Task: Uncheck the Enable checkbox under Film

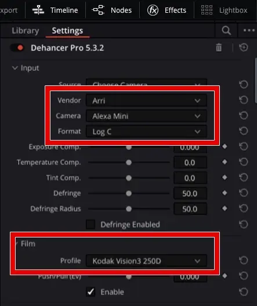Action: click(x=91, y=292)
